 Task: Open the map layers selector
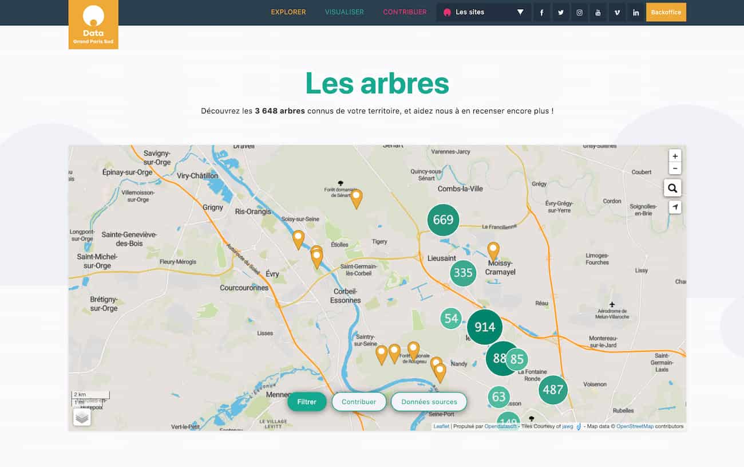[x=82, y=417]
